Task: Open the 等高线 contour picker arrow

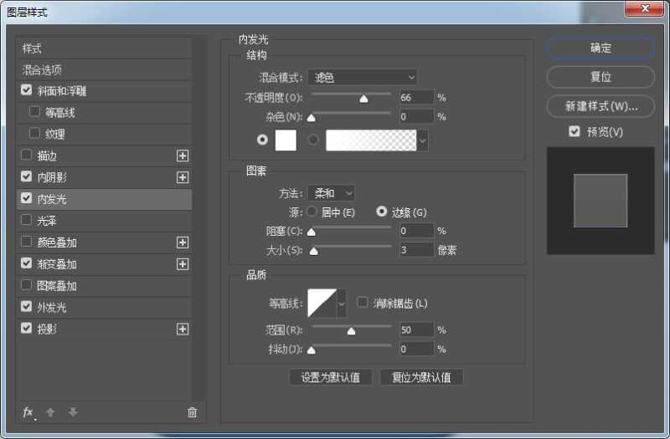Action: [342, 304]
